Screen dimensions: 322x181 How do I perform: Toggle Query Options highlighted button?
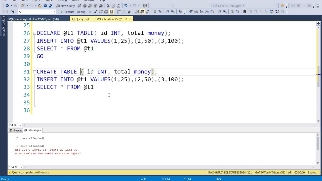[111, 12]
